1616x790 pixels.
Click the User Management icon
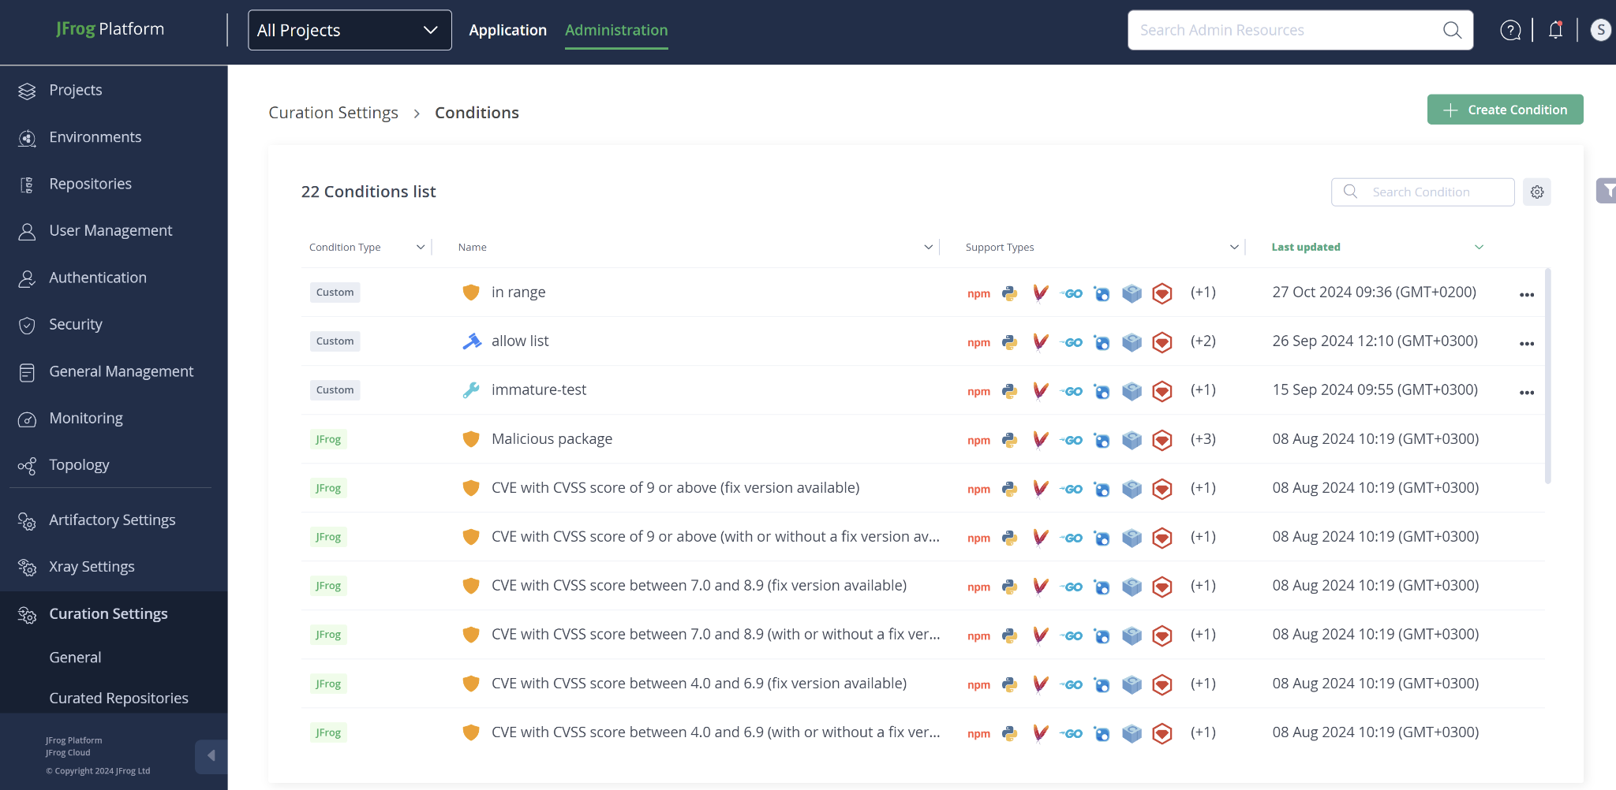[x=27, y=231]
